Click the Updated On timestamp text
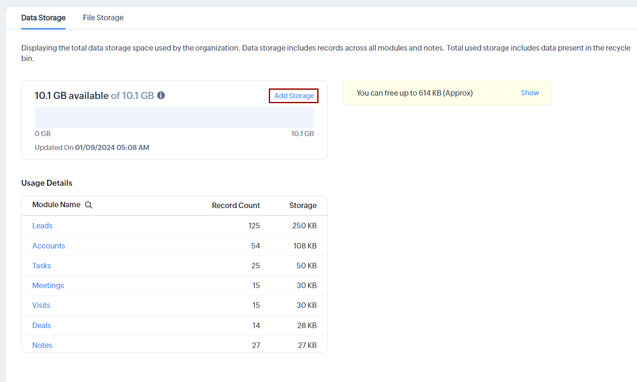This screenshot has width=637, height=382. point(92,147)
